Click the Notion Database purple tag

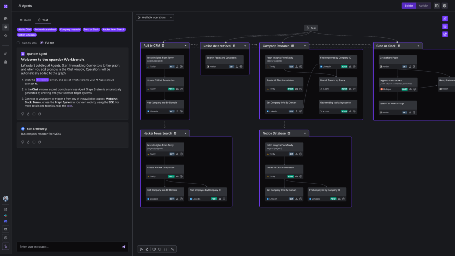pos(27,35)
